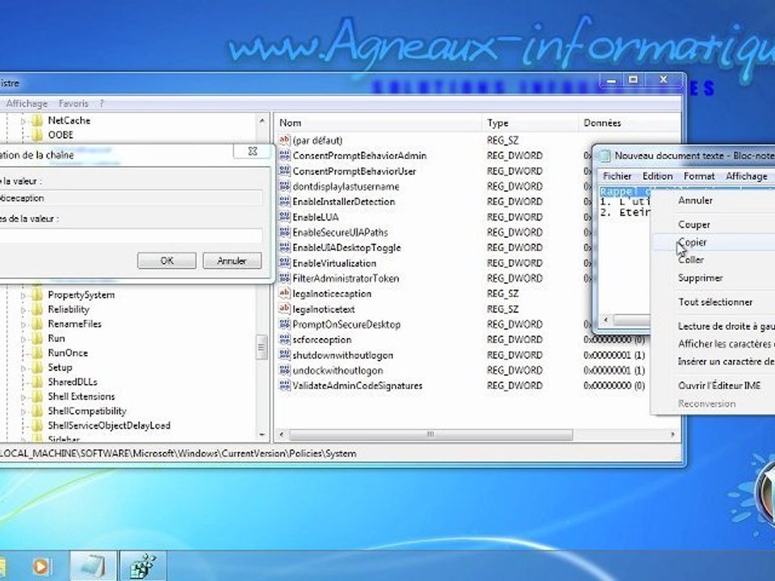Open the media player taskbar icon
Viewport: 775px width, 581px height.
[x=41, y=566]
